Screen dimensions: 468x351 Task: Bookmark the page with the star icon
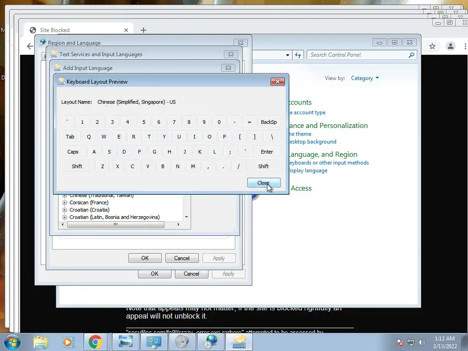click(x=432, y=46)
